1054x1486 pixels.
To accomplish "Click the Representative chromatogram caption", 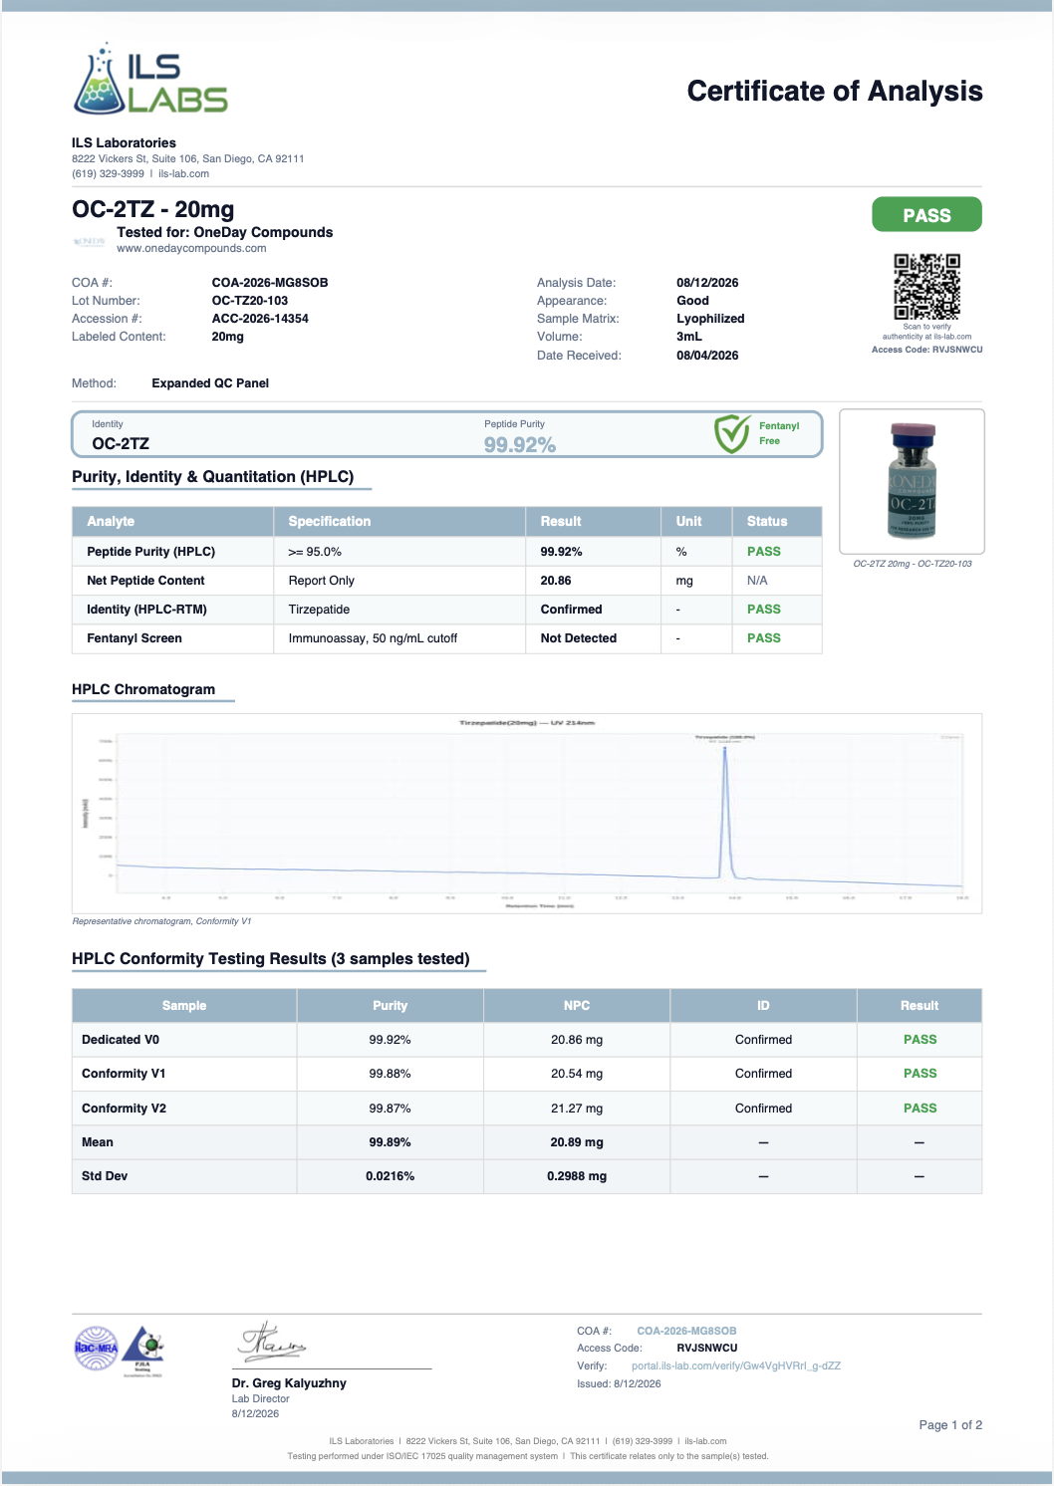I will point(162,921).
